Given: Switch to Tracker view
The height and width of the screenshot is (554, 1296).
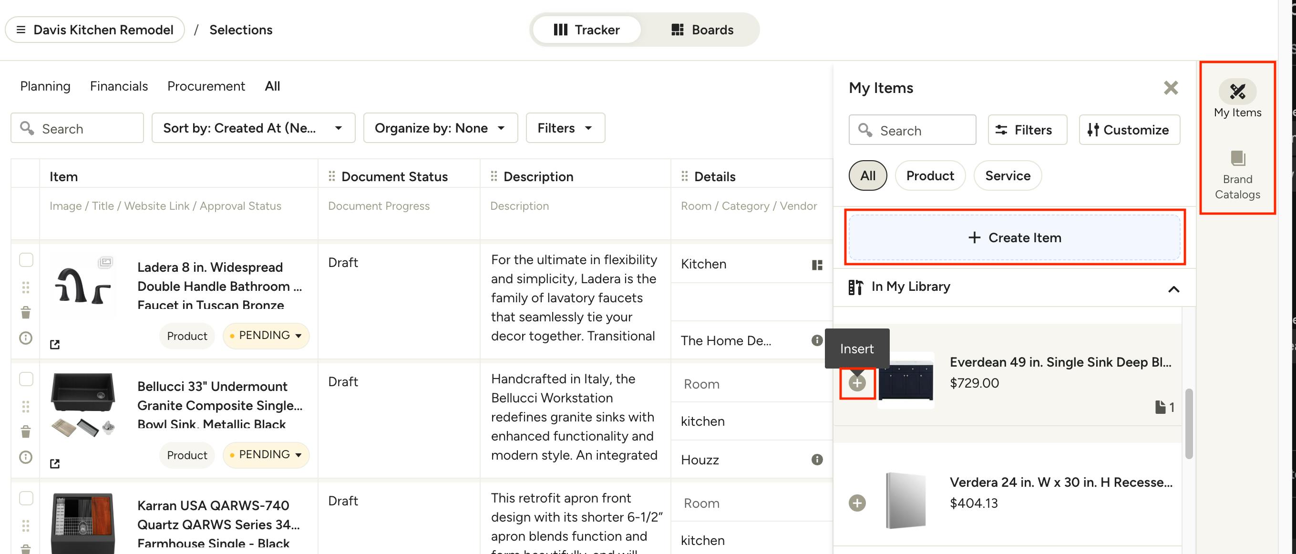Looking at the screenshot, I should 586,30.
